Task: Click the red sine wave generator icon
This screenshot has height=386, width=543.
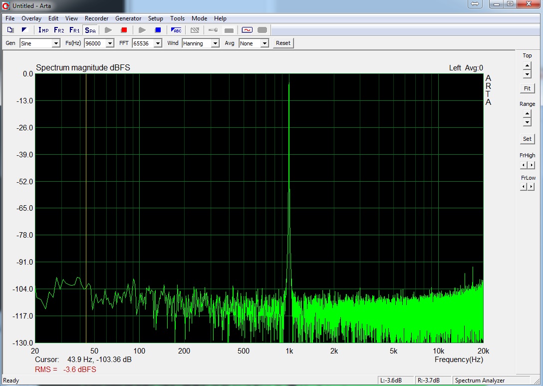Action: [x=247, y=30]
